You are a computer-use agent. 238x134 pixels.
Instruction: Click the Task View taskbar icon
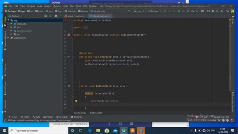[81, 131]
